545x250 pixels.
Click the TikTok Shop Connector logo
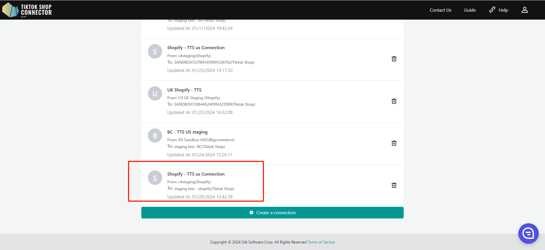tap(27, 10)
